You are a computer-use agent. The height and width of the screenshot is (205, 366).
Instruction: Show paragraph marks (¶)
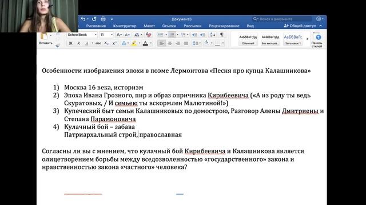click(222, 35)
